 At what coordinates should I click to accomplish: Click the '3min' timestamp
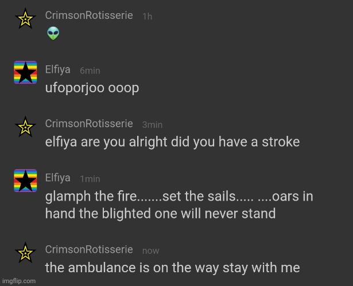(x=153, y=124)
